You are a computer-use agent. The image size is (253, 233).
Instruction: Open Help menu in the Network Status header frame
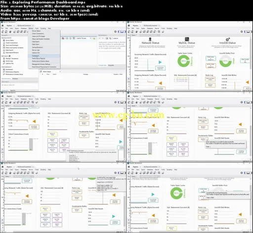coord(175,28)
